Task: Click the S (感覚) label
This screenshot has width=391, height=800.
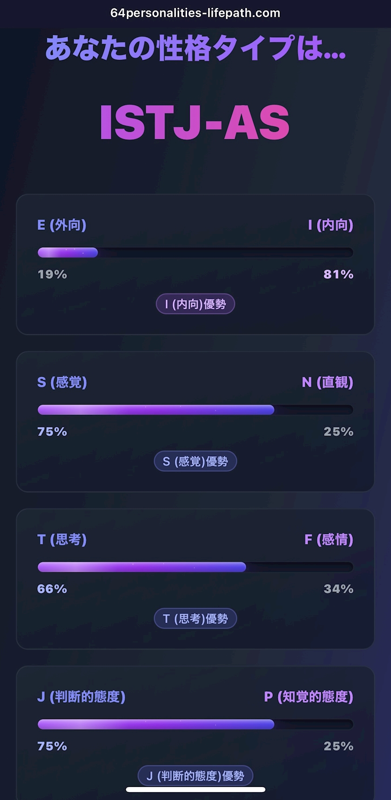Action: point(62,382)
